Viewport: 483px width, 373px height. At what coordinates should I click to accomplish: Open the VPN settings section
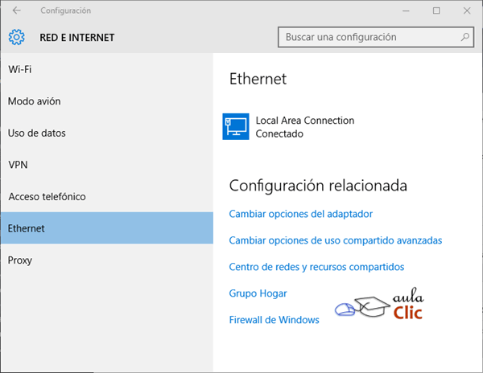coord(18,165)
